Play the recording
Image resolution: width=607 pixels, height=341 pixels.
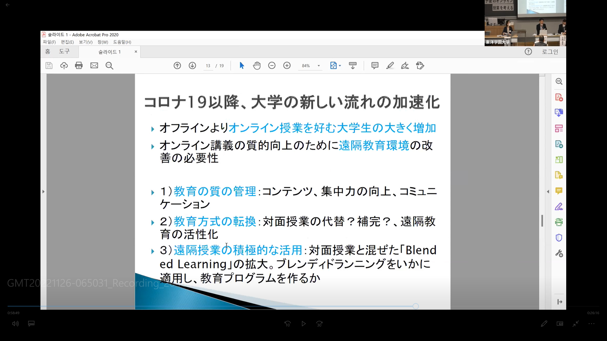(x=303, y=324)
